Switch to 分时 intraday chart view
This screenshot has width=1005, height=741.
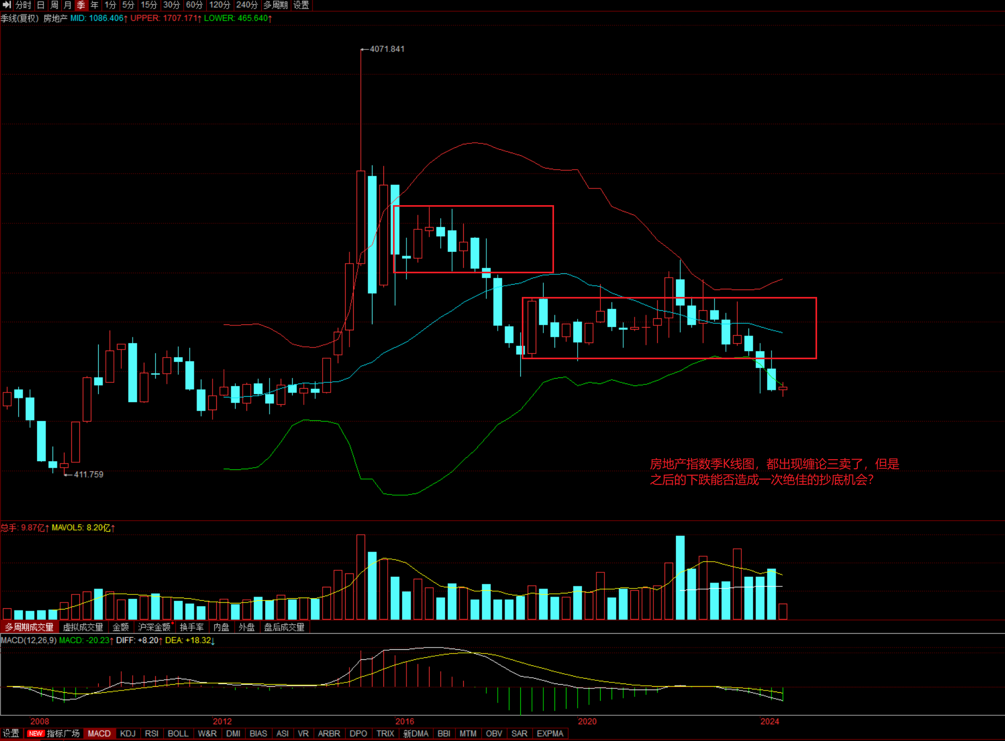[x=23, y=5]
